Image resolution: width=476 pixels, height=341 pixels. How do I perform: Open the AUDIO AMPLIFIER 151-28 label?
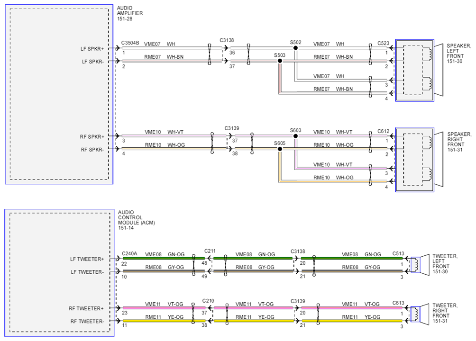[129, 13]
